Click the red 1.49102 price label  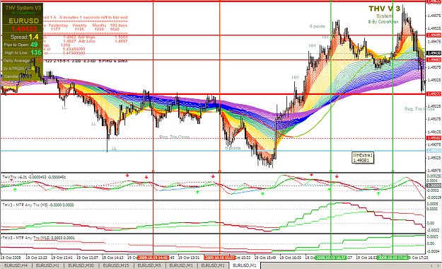[434, 138]
